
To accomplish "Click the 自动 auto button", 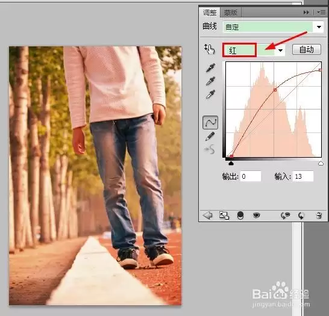I will (307, 50).
